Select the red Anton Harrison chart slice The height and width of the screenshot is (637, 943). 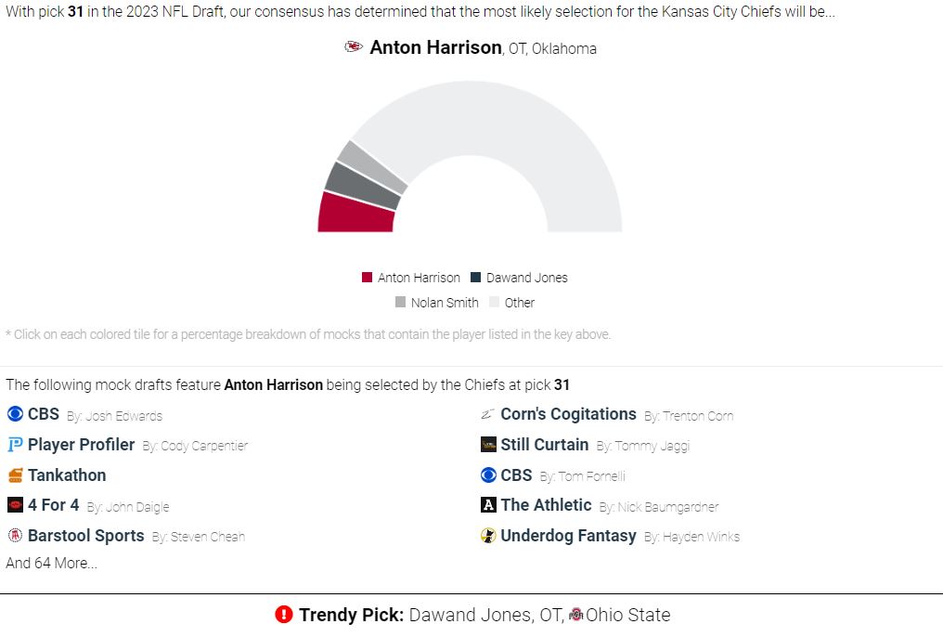356,214
